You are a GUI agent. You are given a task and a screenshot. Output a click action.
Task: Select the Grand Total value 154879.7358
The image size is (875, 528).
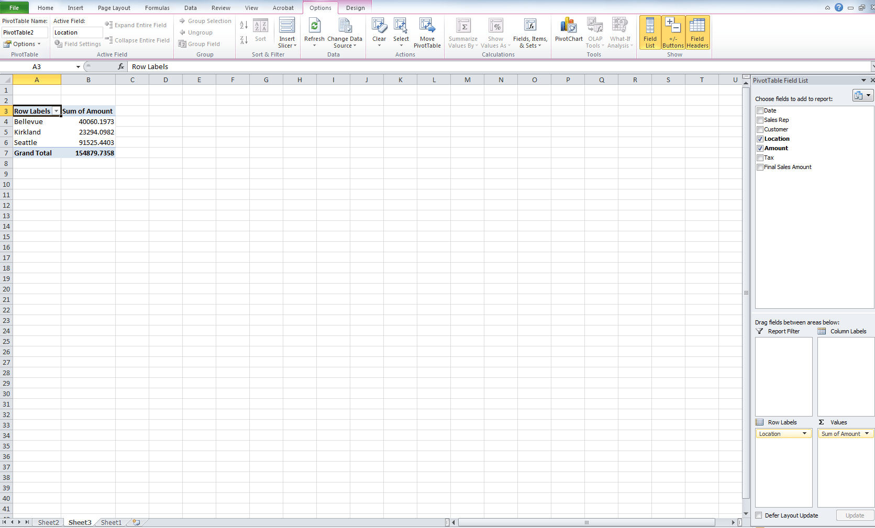[88, 153]
